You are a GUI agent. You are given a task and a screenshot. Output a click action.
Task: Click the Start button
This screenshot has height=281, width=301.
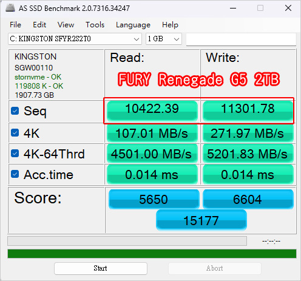(101, 268)
